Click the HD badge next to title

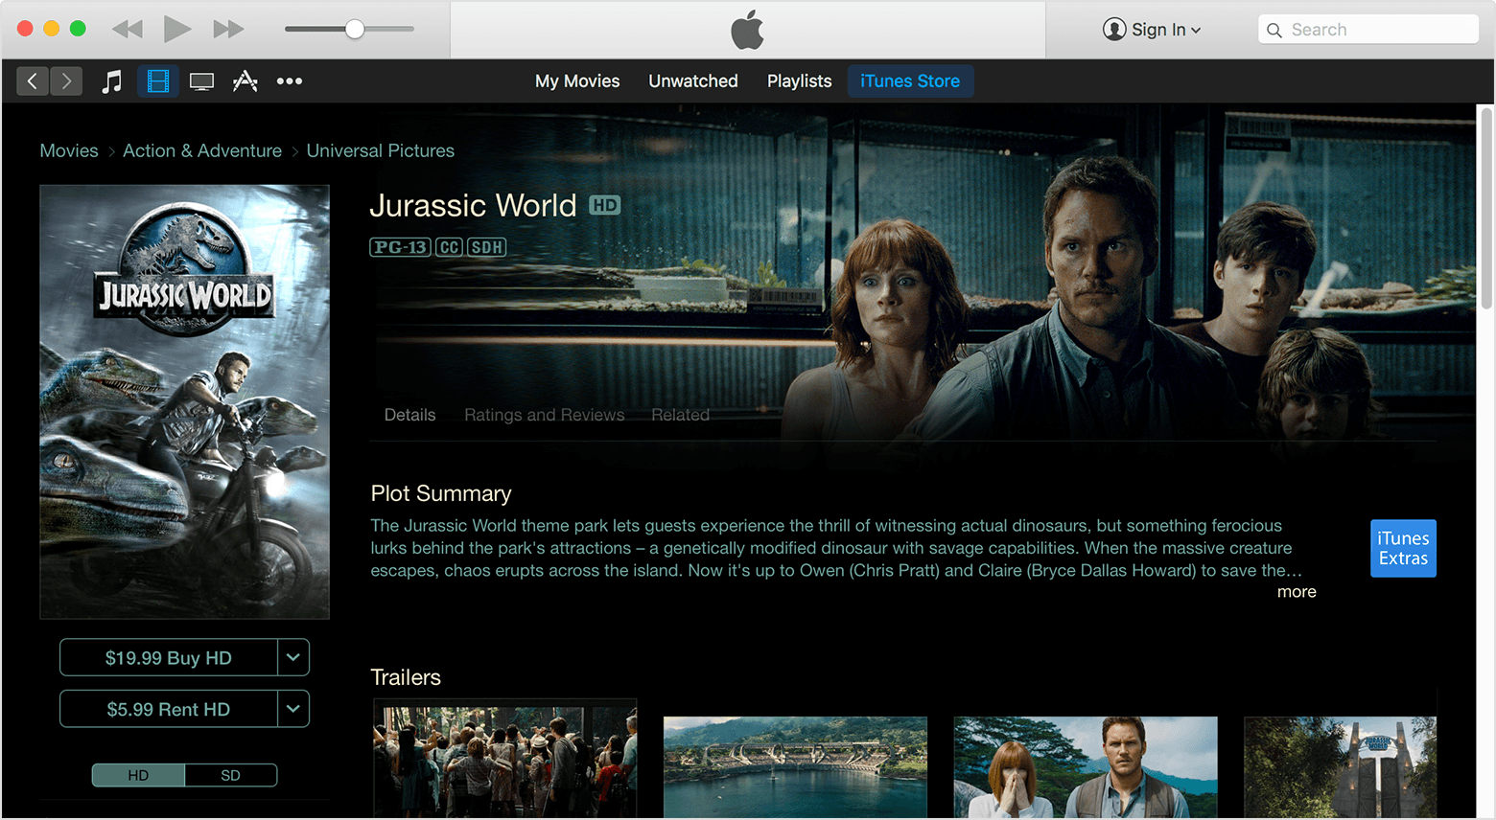point(605,205)
